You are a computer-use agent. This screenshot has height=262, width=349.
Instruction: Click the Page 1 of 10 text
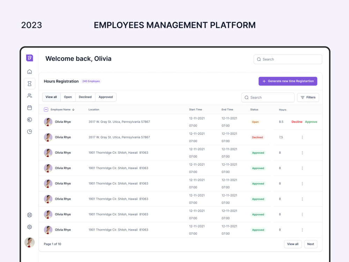[53, 244]
